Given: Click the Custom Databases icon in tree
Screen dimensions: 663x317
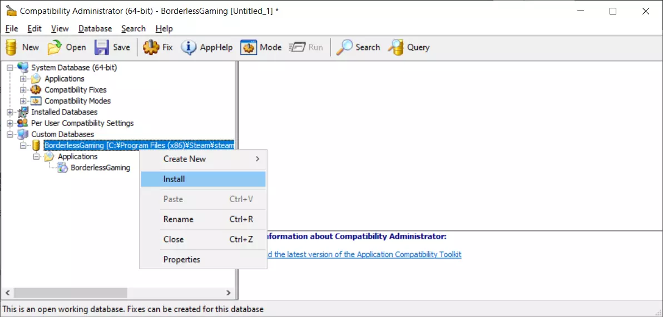Looking at the screenshot, I should pyautogui.click(x=23, y=134).
